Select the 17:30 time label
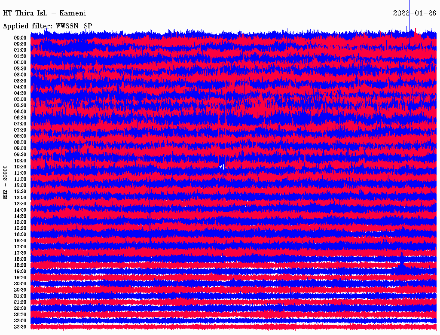Image resolution: width=440 pixels, height=335 pixels. click(x=20, y=253)
